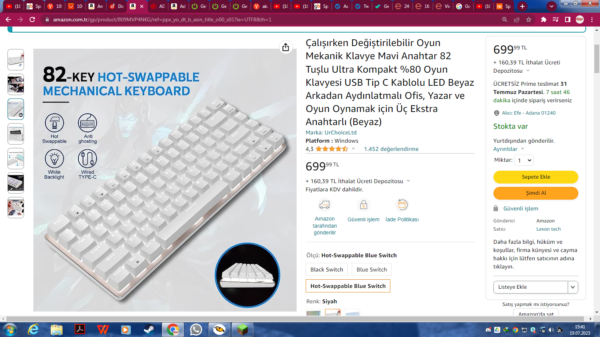600x337 pixels.
Task: Click the share icon above product image
Action: (x=286, y=47)
